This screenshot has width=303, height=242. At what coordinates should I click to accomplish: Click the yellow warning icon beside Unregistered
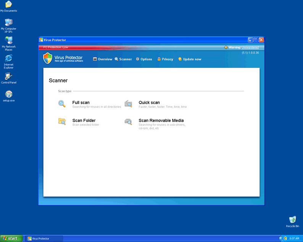pos(226,47)
